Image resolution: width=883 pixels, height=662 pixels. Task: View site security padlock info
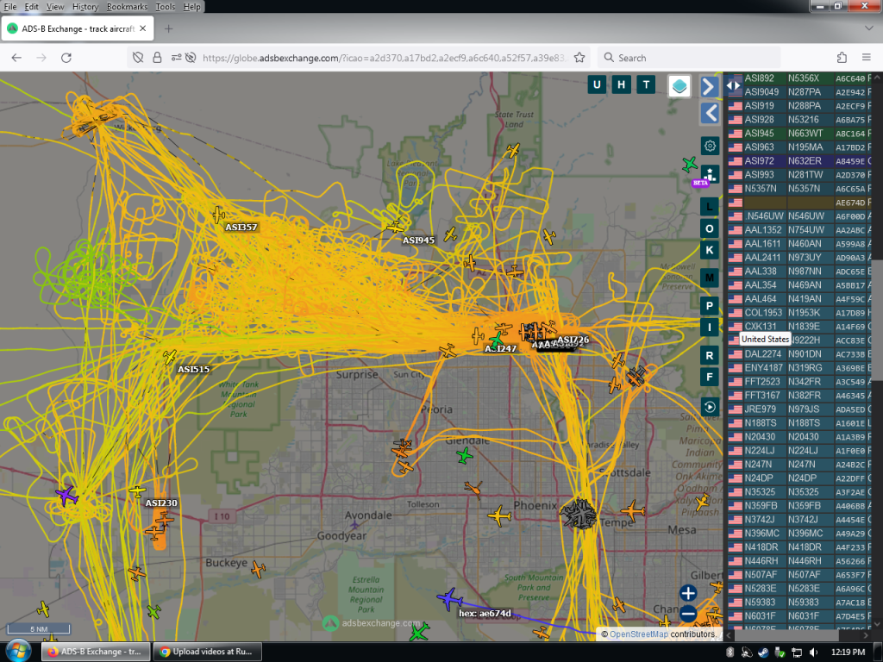pyautogui.click(x=157, y=58)
